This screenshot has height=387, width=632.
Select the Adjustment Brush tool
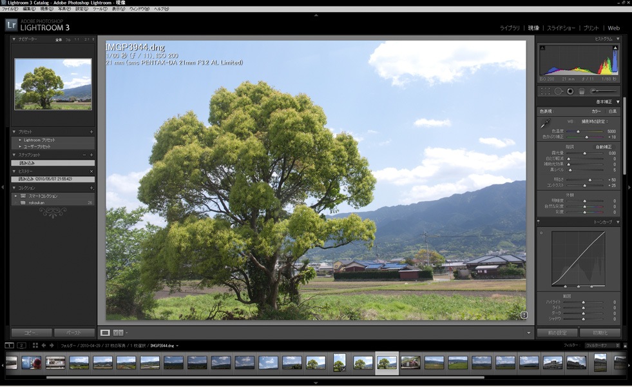coord(594,92)
